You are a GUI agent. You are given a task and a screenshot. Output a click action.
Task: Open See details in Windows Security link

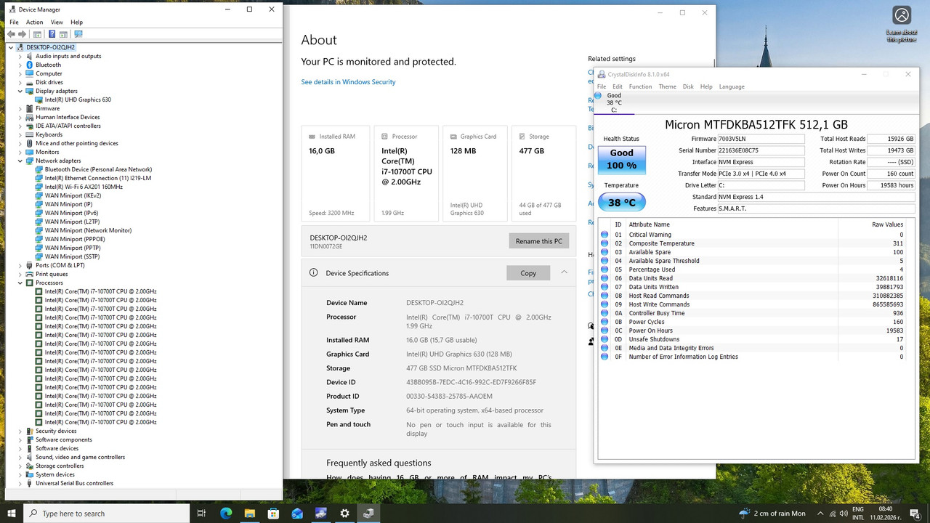click(349, 82)
